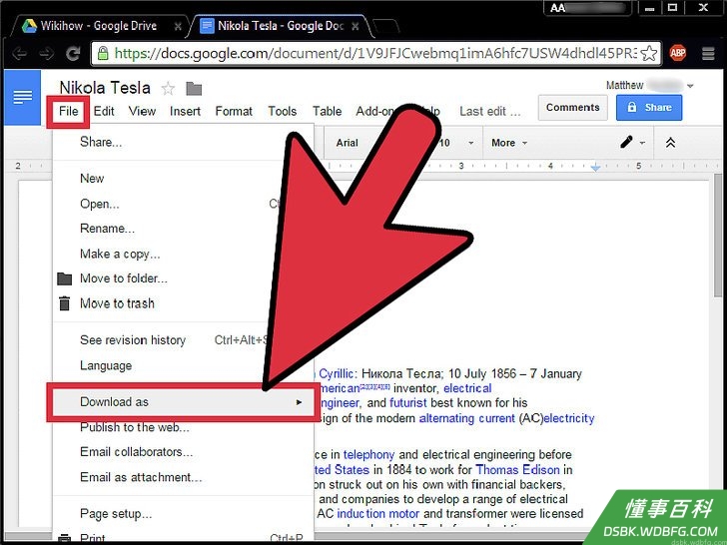727x545 pixels.
Task: Expand the More toolbar dropdown
Action: pyautogui.click(x=509, y=143)
